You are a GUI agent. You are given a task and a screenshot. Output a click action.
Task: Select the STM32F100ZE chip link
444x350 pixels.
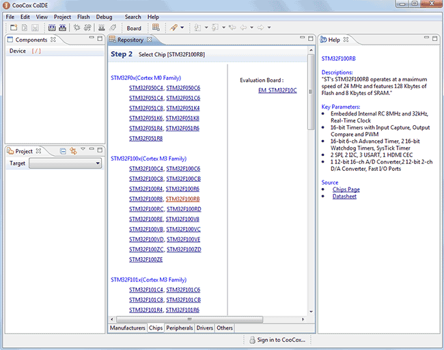(x=145, y=260)
